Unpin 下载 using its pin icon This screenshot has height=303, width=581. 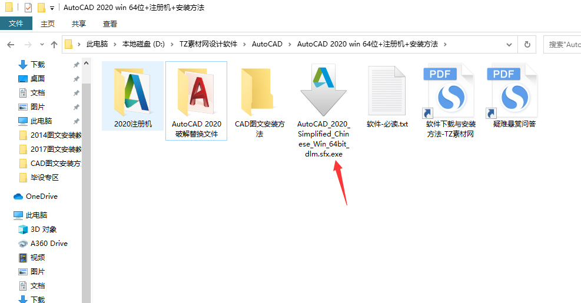(x=77, y=65)
